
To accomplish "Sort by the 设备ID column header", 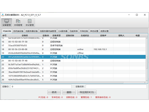I will click(46, 36).
